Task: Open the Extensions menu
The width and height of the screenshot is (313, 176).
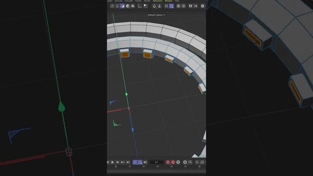Action: tap(157, 1)
